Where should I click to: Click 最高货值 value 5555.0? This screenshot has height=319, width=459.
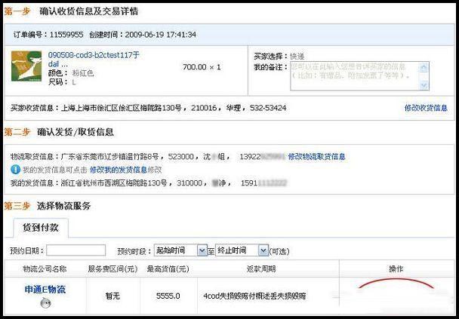pos(168,296)
